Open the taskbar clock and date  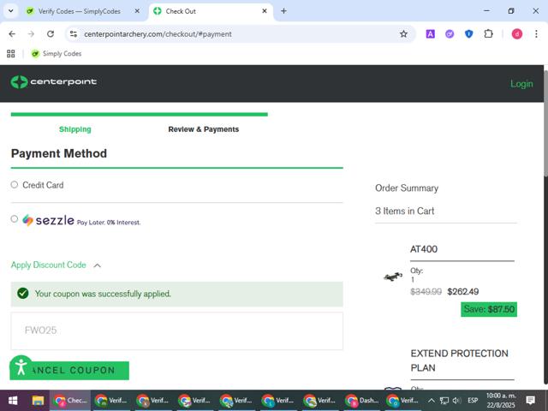(x=501, y=401)
